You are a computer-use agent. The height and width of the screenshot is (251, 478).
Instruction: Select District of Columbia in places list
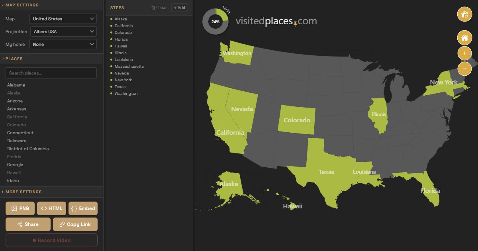pos(28,149)
